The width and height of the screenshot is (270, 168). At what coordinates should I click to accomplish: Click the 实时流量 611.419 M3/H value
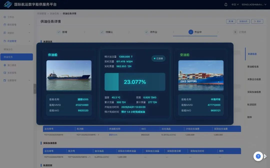124,62
